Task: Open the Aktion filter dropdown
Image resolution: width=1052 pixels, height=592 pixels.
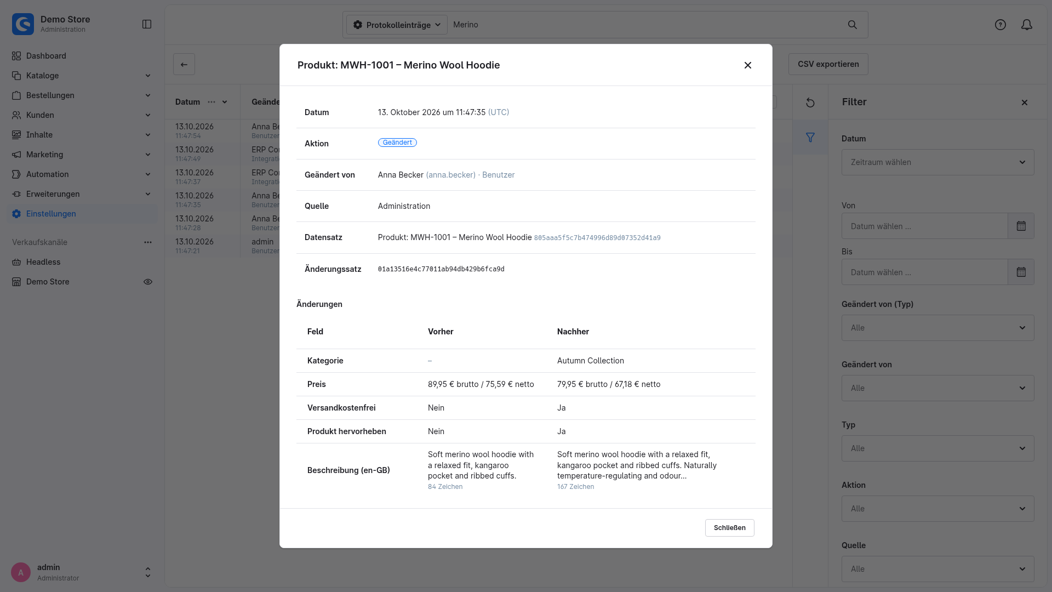Action: [x=938, y=509]
